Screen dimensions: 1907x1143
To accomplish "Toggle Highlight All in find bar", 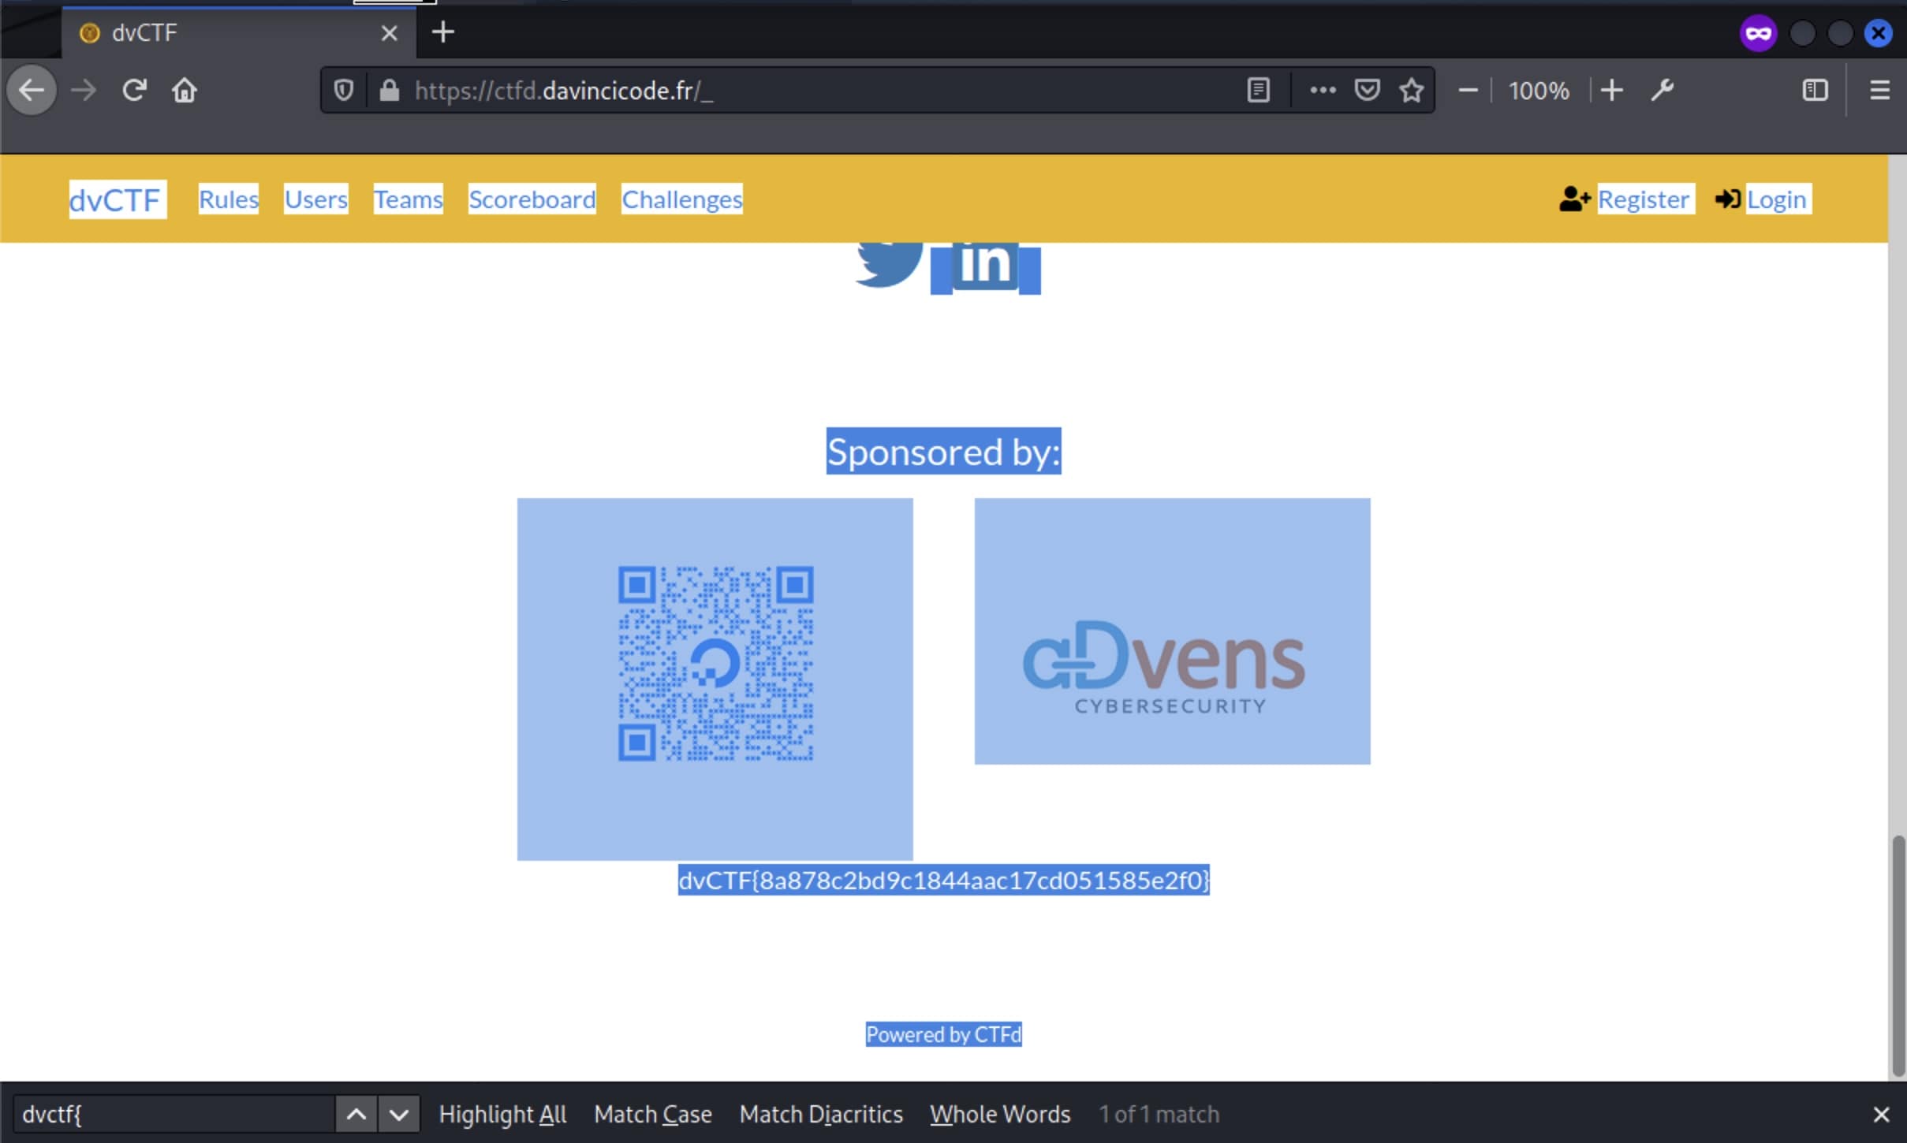I will (x=502, y=1114).
